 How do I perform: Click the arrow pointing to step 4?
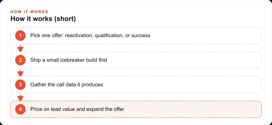[x=20, y=98]
